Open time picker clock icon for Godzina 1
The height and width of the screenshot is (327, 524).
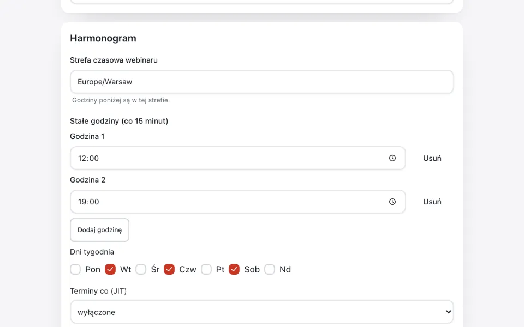392,158
